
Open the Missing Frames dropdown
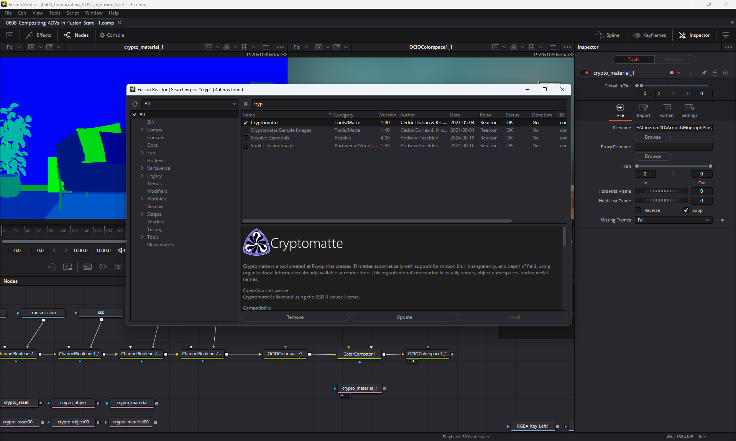tap(674, 220)
